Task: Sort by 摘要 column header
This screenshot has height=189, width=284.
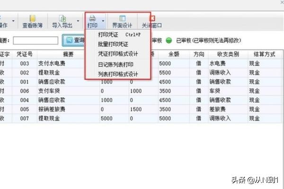Action: [68, 54]
